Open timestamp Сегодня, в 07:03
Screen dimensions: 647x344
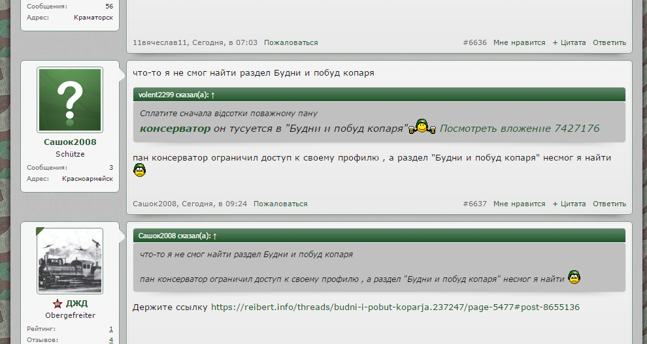224,43
